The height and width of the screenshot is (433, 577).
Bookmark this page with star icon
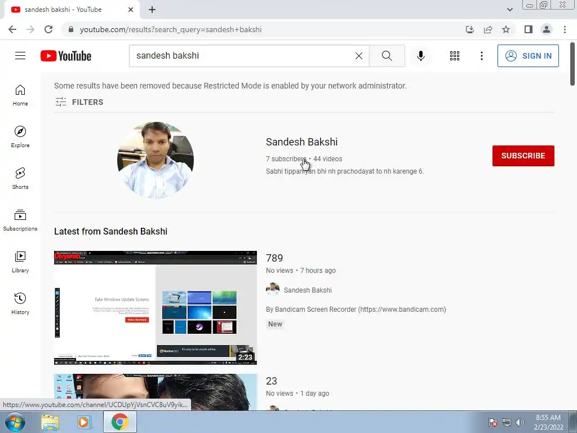pos(506,29)
